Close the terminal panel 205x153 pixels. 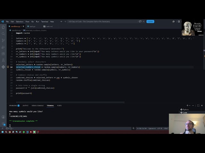pyautogui.click(x=202, y=106)
